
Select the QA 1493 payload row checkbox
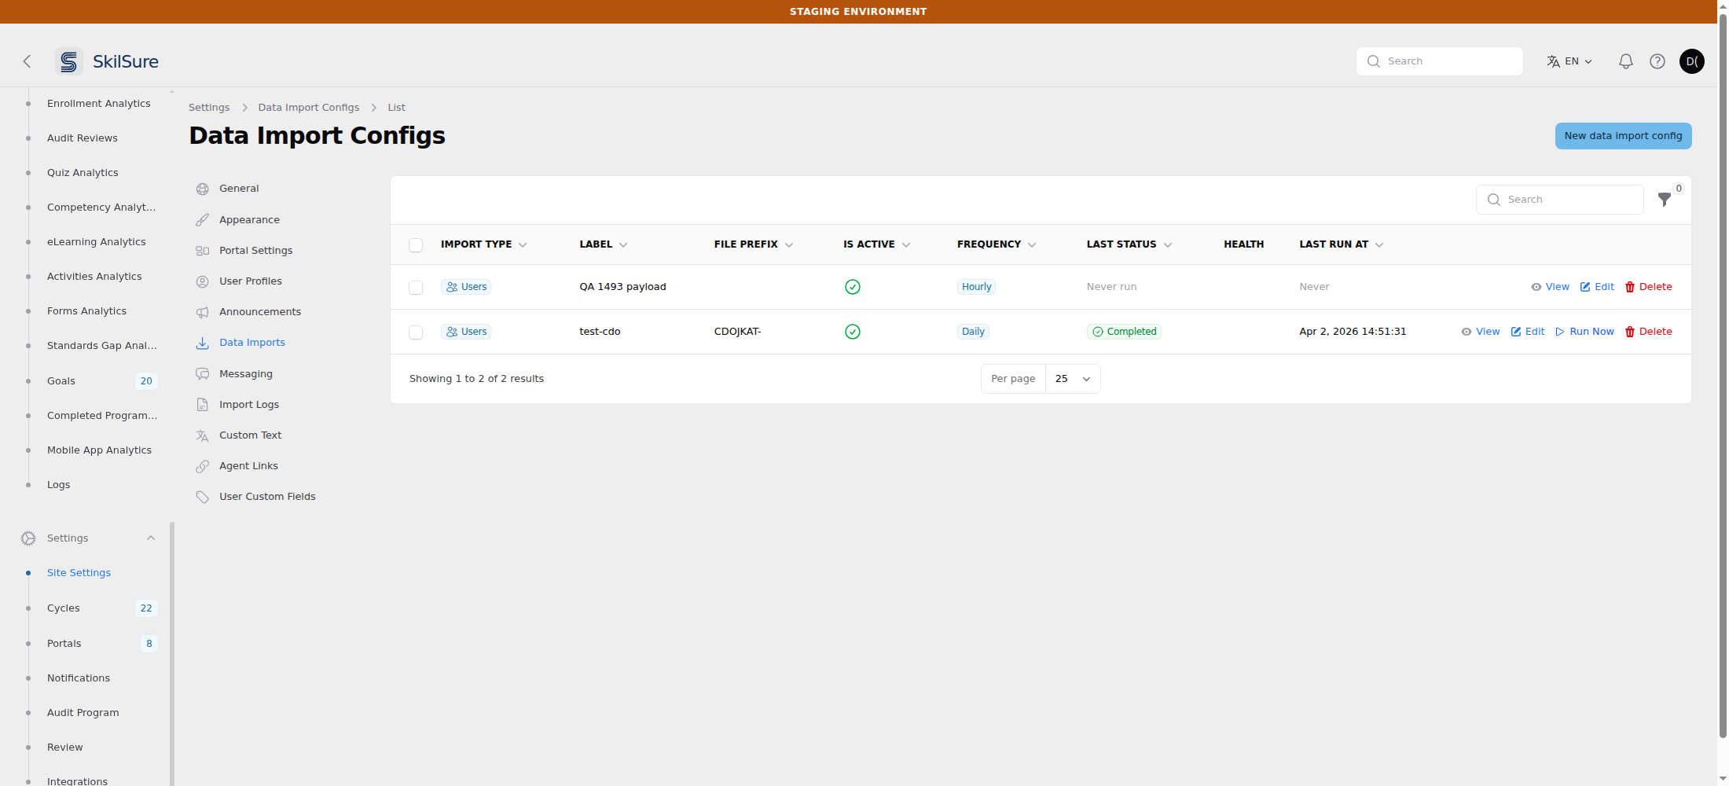tap(416, 288)
